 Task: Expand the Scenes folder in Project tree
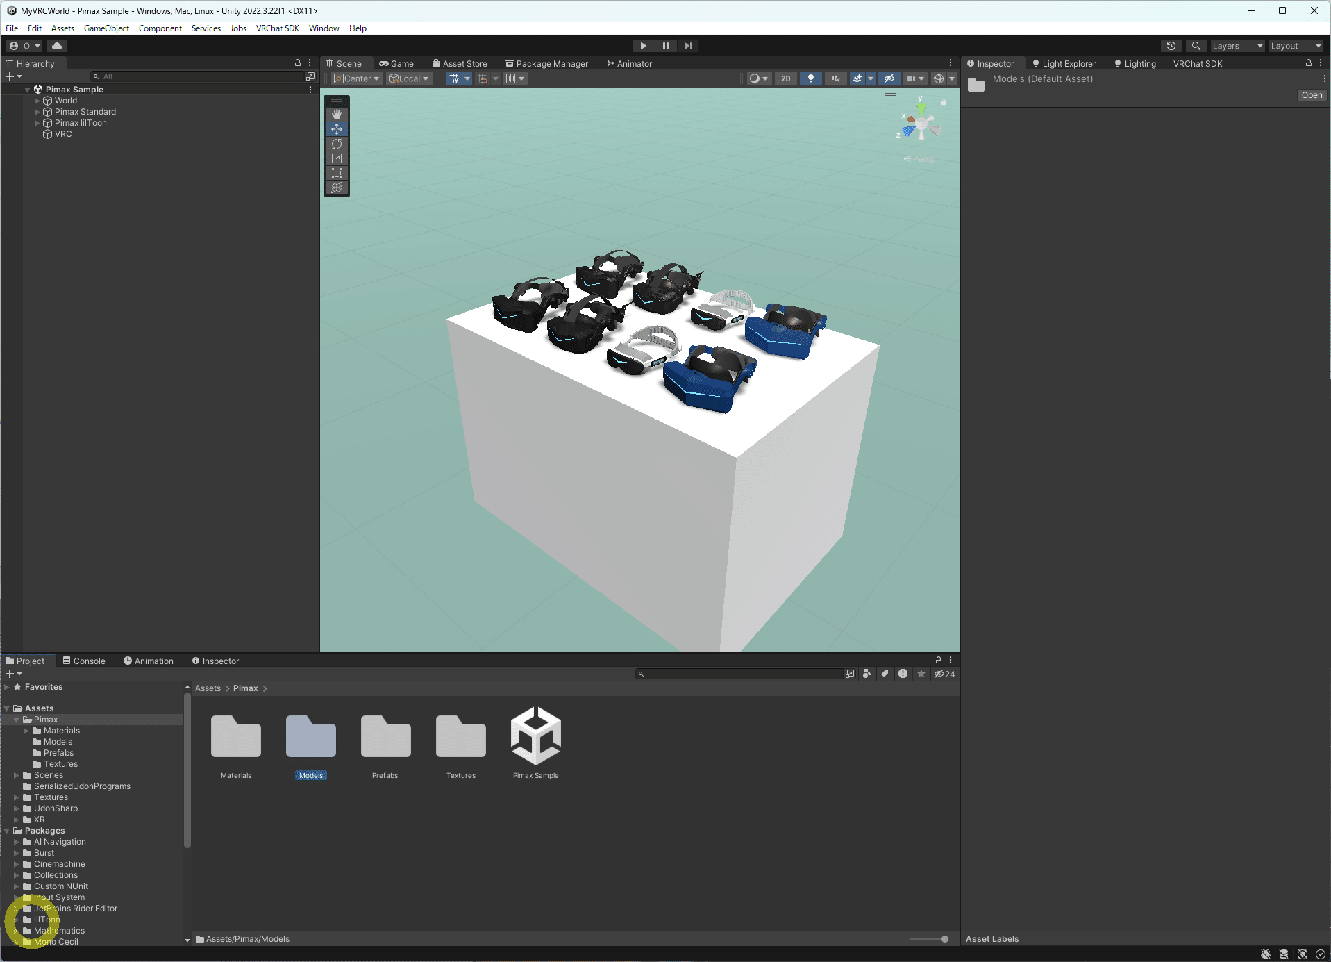17,775
